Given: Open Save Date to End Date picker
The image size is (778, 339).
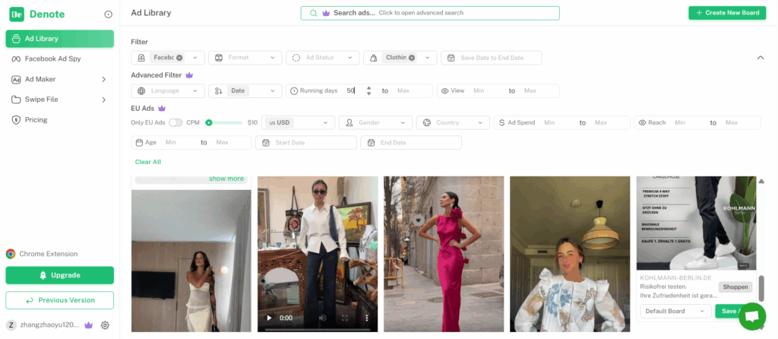Looking at the screenshot, I should (492, 58).
